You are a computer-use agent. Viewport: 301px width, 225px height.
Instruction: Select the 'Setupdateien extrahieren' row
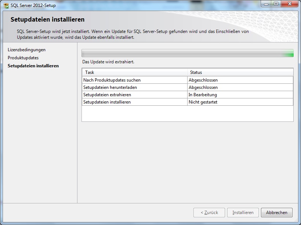tap(188, 95)
